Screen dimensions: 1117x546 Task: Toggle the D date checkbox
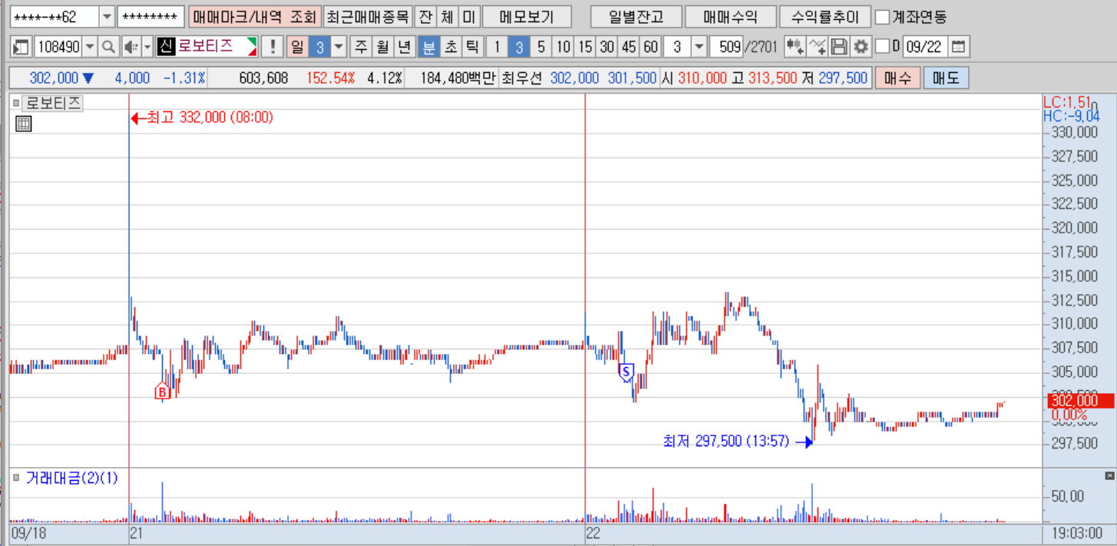882,47
